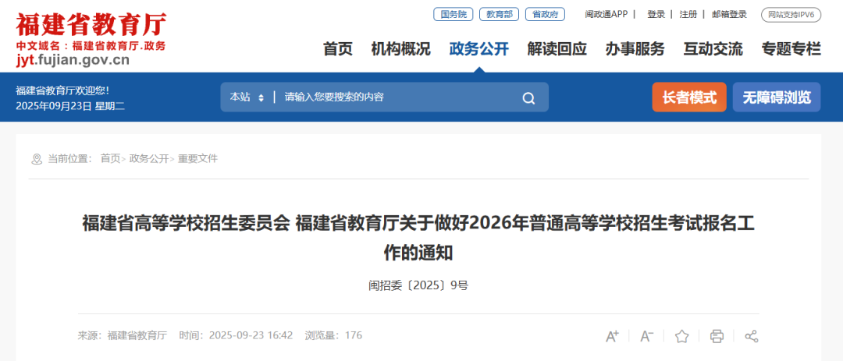Image resolution: width=843 pixels, height=361 pixels.
Task: Go to 机构概况 menu item
Action: point(400,49)
